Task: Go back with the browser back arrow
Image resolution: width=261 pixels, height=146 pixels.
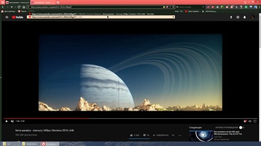Action: [3, 7]
